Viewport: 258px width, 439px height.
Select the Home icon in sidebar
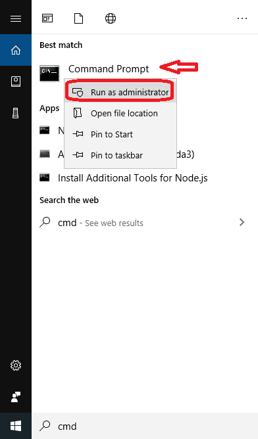[16, 50]
